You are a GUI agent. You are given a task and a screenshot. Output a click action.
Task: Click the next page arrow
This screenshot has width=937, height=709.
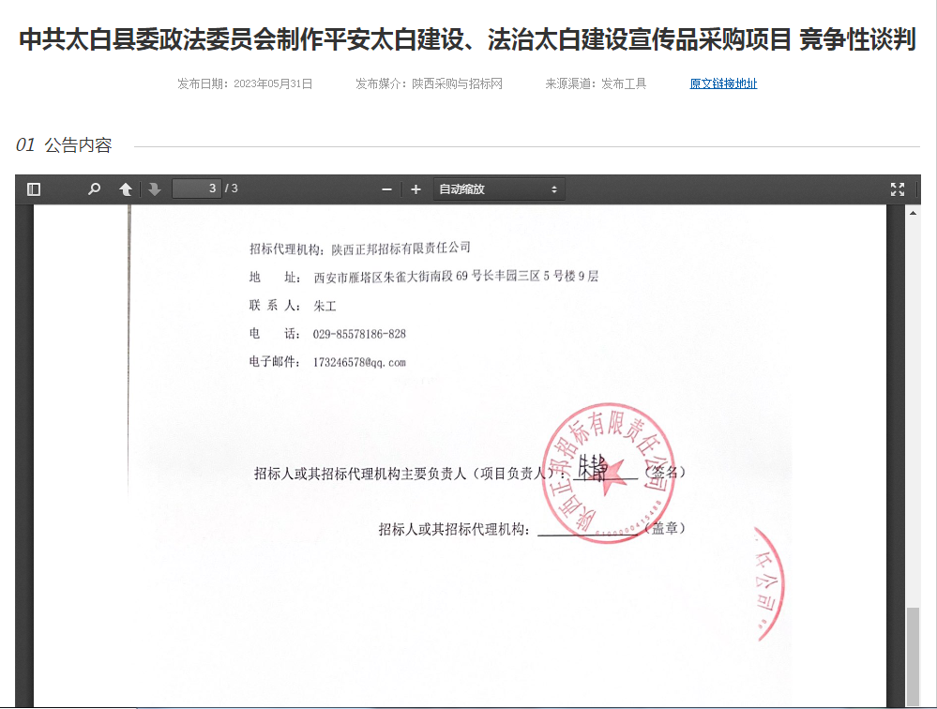[155, 189]
